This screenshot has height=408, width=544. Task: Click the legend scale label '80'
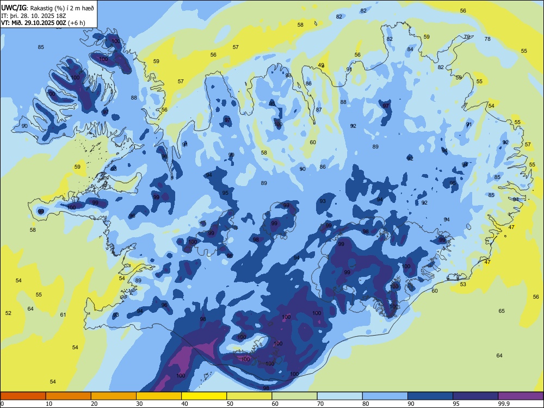(x=366, y=404)
